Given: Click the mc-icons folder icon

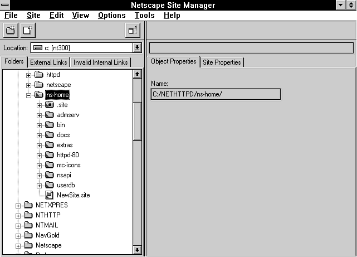Looking at the screenshot, I should (x=48, y=165).
